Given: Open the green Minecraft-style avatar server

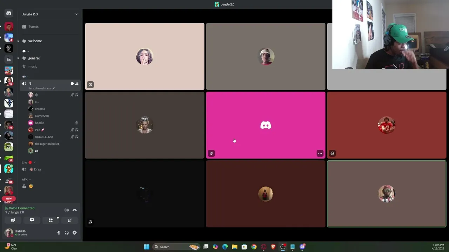Looking at the screenshot, I should pos(9,147).
